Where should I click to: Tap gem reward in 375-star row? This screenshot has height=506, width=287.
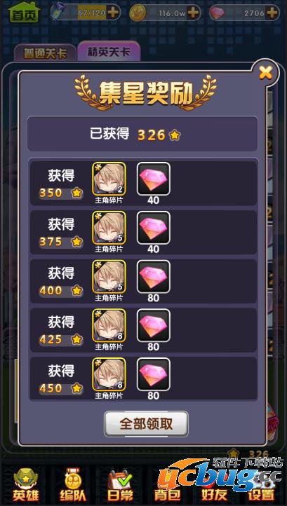154,228
